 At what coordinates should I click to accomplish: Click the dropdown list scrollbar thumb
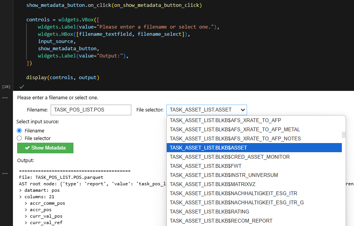click(344, 135)
